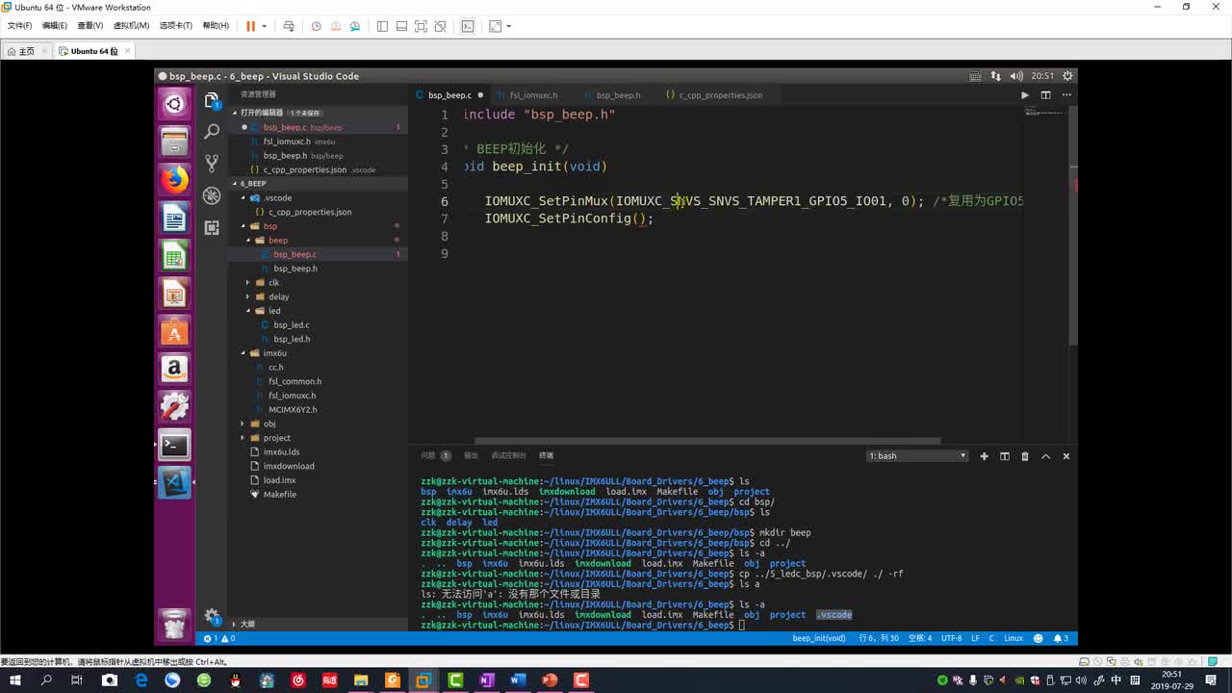Open Files manager in the Ubuntu dock

coord(174,142)
